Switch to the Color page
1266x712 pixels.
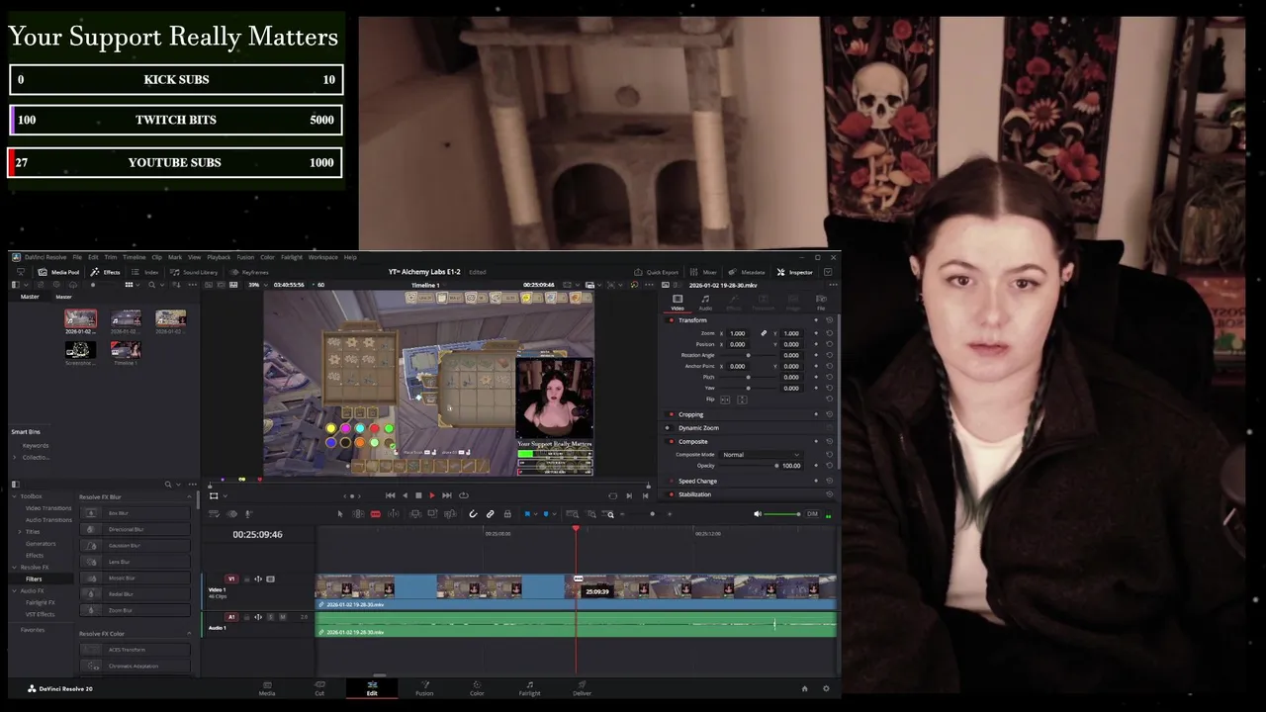tap(477, 687)
